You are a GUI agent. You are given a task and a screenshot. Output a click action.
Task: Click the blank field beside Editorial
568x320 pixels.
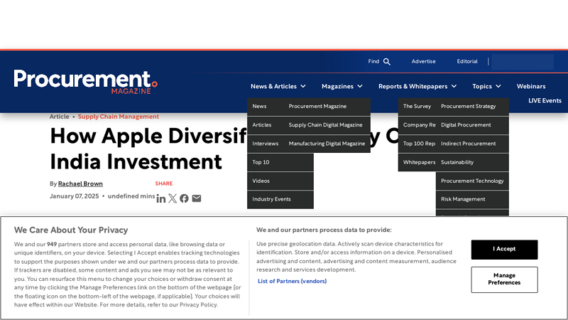pos(523,62)
